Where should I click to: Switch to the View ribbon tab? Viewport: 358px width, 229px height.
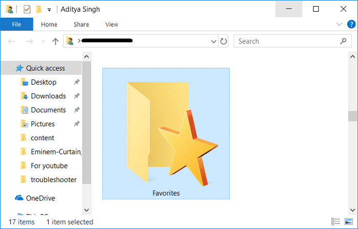point(111,24)
